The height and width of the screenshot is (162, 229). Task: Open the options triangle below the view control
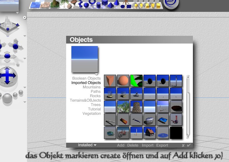tap(25, 36)
